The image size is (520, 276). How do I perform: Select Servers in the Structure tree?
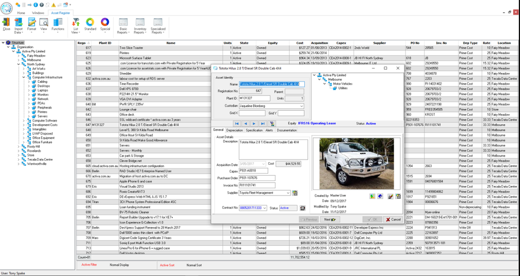point(42,116)
